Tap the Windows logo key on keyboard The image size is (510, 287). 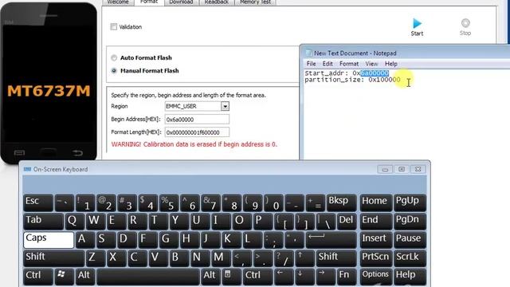pos(64,277)
